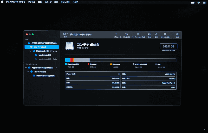Add a volume with the plus button
This screenshot has height=133, width=208.
(116, 34)
